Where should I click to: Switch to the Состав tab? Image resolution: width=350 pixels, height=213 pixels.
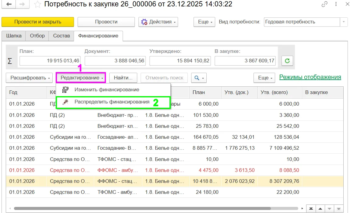pos(61,36)
